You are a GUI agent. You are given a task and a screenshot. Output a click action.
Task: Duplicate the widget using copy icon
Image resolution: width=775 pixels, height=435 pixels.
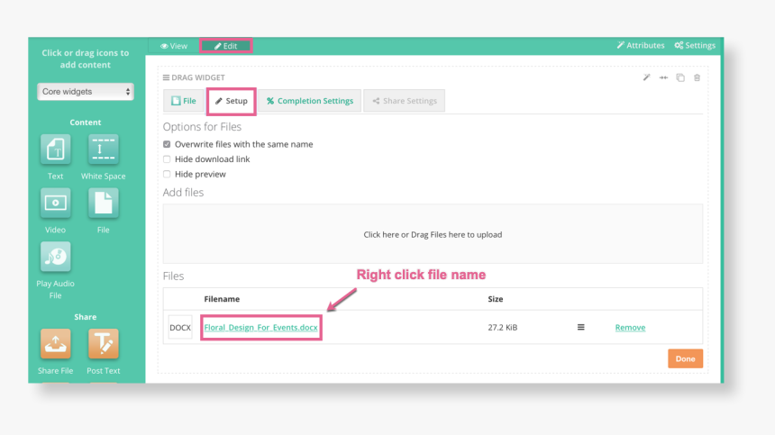(x=680, y=78)
